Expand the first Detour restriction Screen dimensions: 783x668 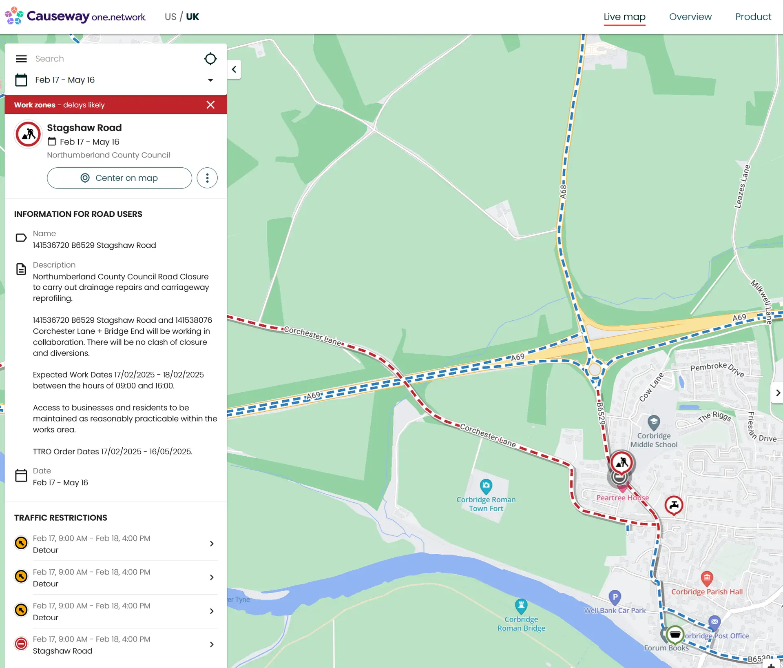211,544
